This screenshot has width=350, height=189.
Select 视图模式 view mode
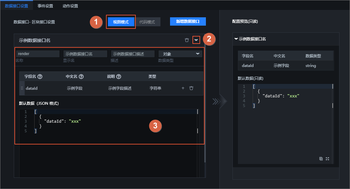[121, 22]
